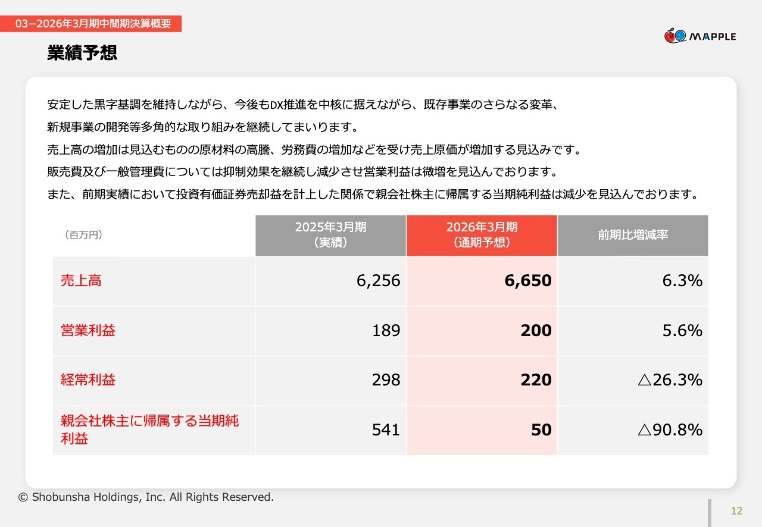Click the △26.3% change cell
Image resolution: width=762 pixels, height=527 pixels.
tap(670, 380)
